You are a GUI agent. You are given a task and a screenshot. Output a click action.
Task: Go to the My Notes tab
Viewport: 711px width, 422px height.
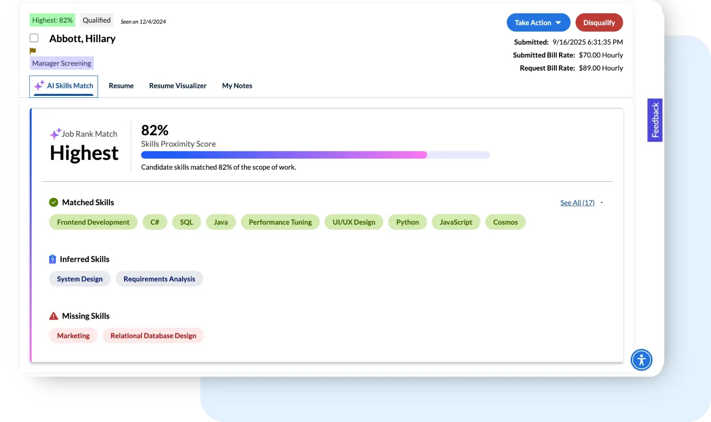(x=237, y=86)
